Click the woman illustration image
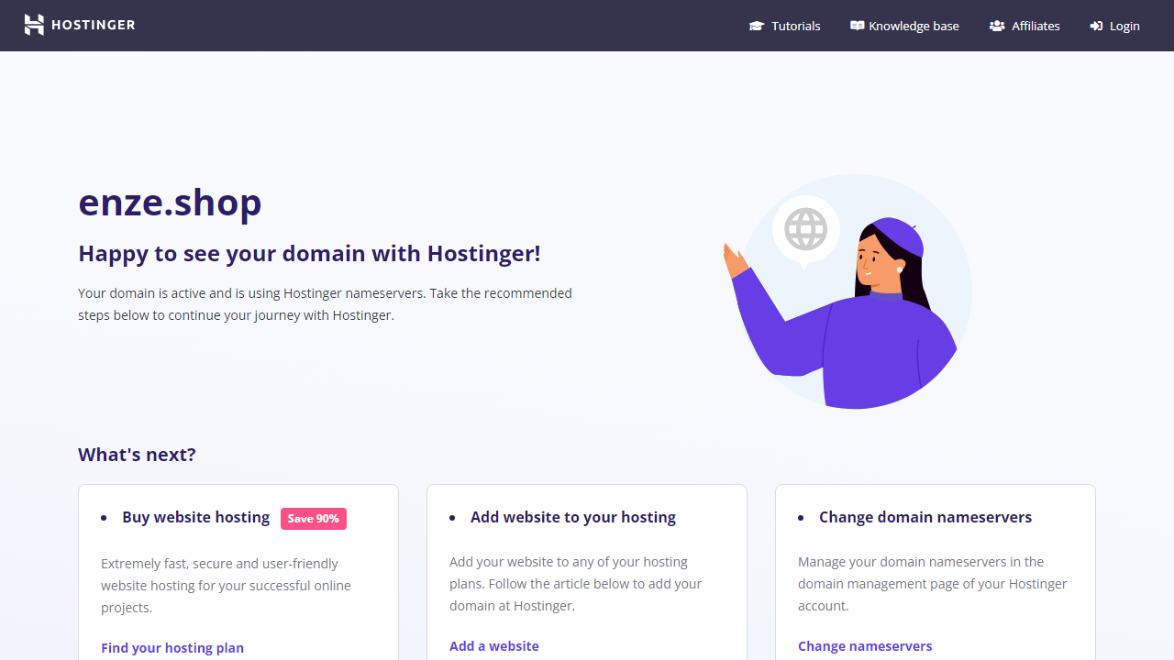This screenshot has width=1174, height=660. (x=848, y=291)
